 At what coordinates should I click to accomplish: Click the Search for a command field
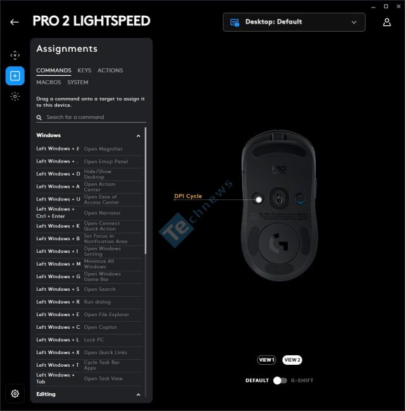(91, 117)
